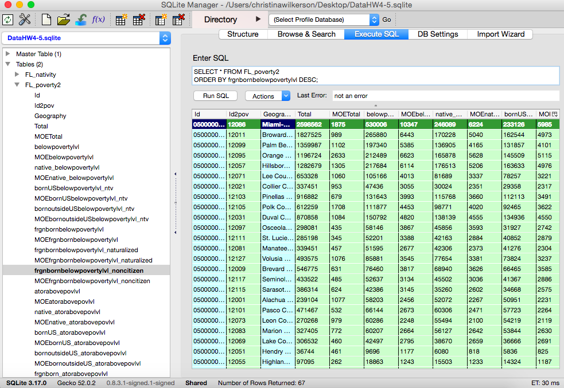Open the wrench and scissors options tool

[25, 19]
